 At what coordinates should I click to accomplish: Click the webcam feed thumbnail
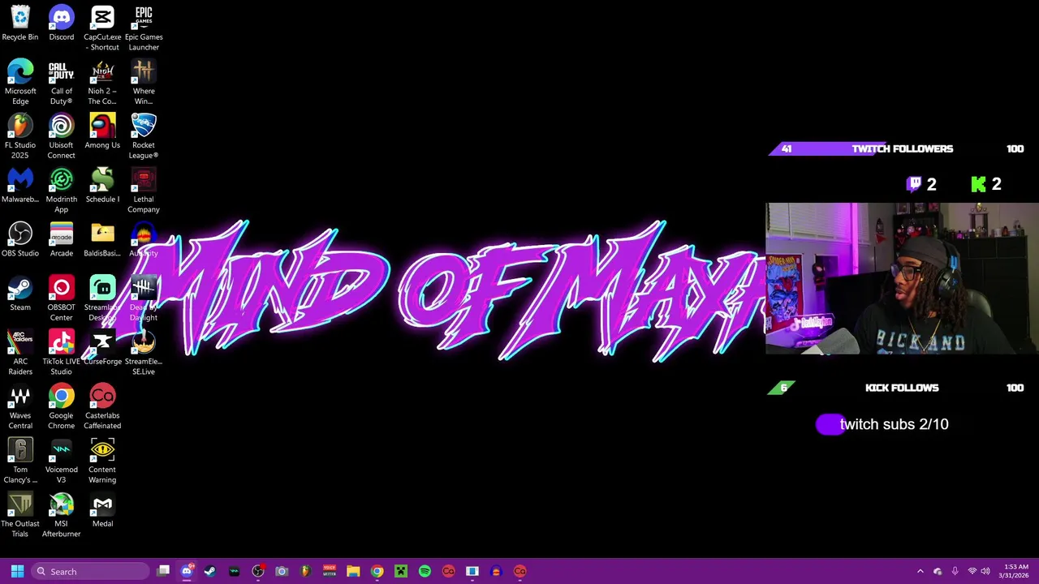[902, 279]
